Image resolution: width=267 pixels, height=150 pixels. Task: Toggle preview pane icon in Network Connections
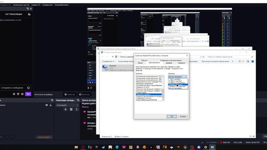pyautogui.click(x=247, y=61)
